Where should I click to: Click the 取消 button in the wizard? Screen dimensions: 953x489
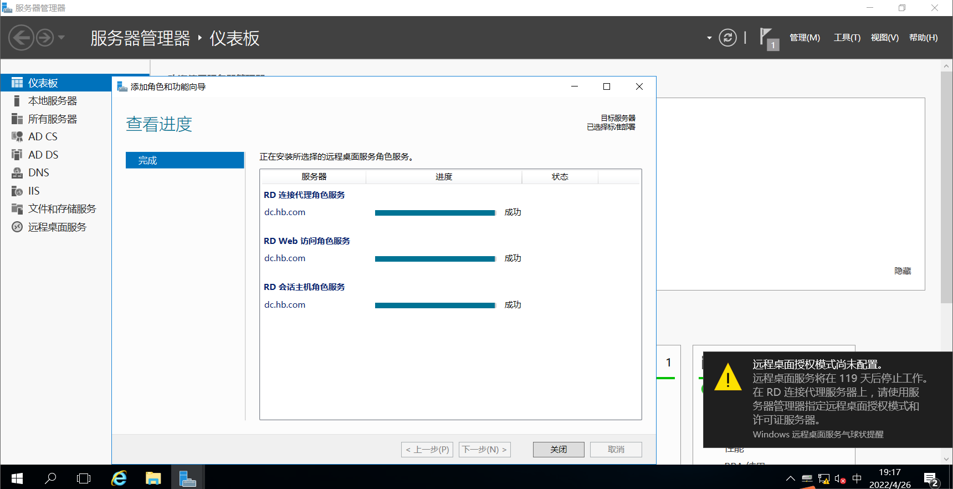tap(616, 450)
